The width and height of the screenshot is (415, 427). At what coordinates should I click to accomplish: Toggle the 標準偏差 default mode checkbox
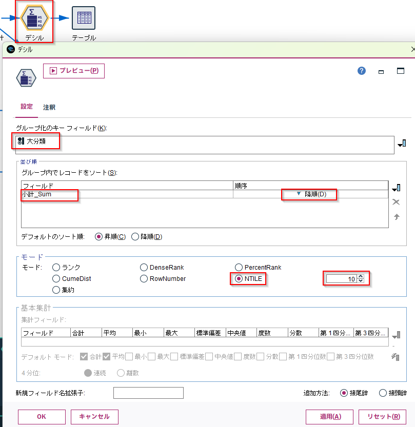[x=174, y=356]
